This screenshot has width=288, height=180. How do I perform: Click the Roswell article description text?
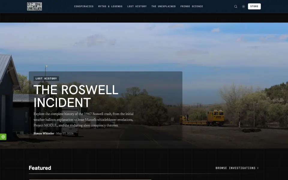click(x=84, y=120)
